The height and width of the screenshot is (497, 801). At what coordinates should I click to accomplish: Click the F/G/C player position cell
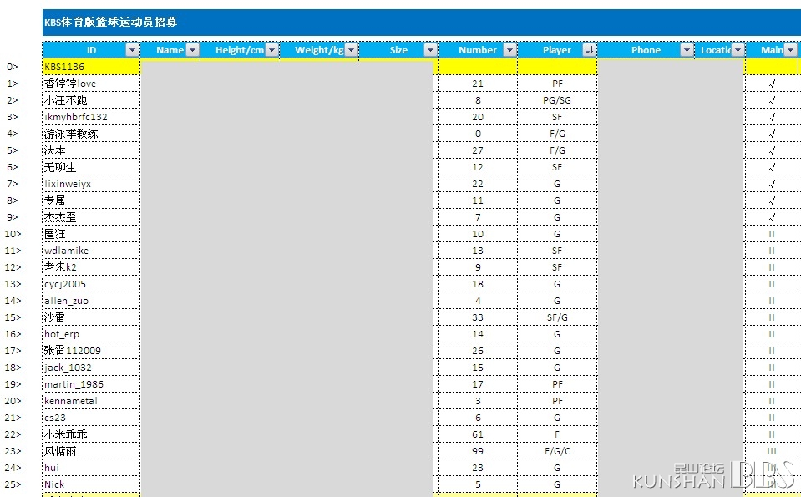[x=557, y=451]
